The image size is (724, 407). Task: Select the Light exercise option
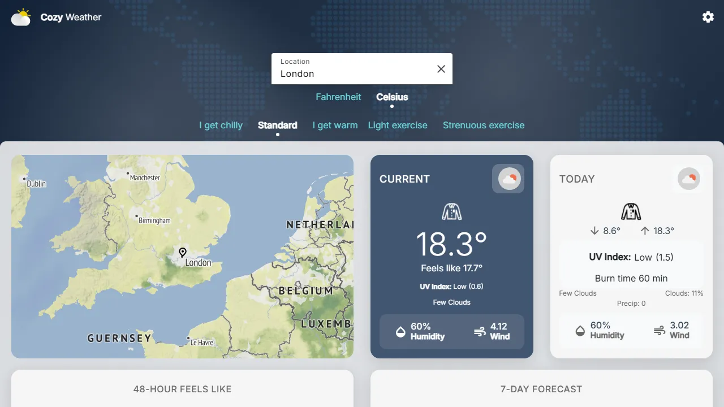(398, 125)
